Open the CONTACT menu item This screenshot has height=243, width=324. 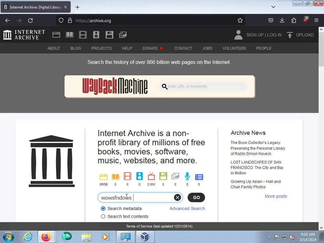pyautogui.click(x=183, y=48)
